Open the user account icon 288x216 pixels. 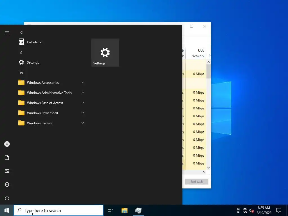tap(7, 144)
